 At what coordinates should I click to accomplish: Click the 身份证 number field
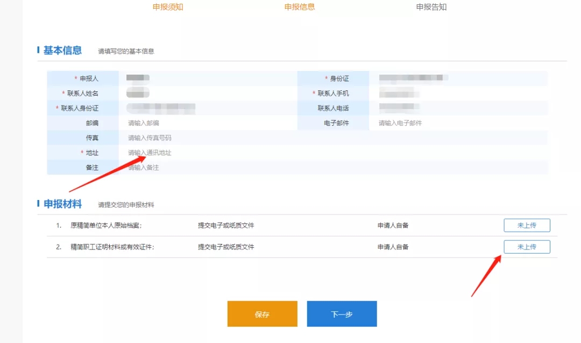click(458, 78)
